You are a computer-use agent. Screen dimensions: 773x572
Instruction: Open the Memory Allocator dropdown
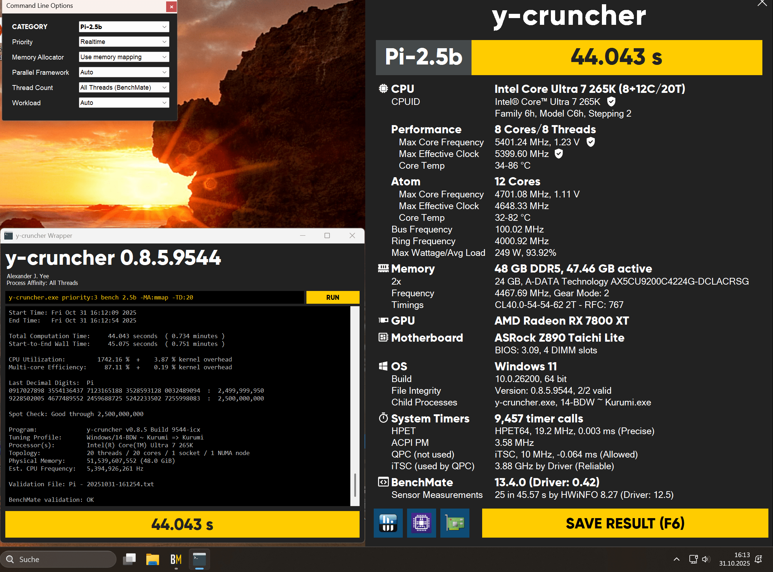(124, 57)
